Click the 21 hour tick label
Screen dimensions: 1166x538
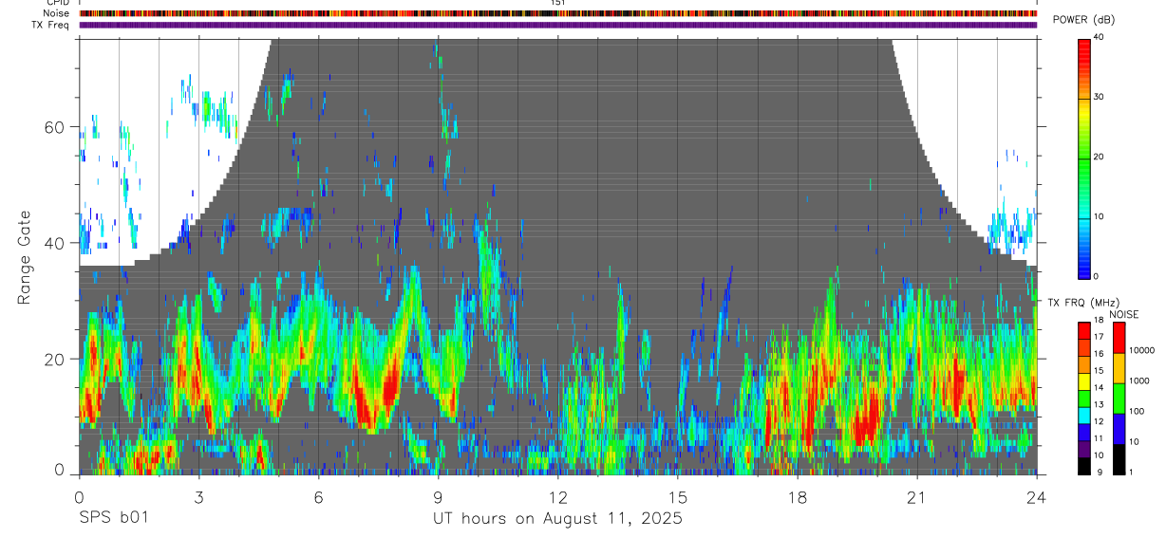(917, 498)
